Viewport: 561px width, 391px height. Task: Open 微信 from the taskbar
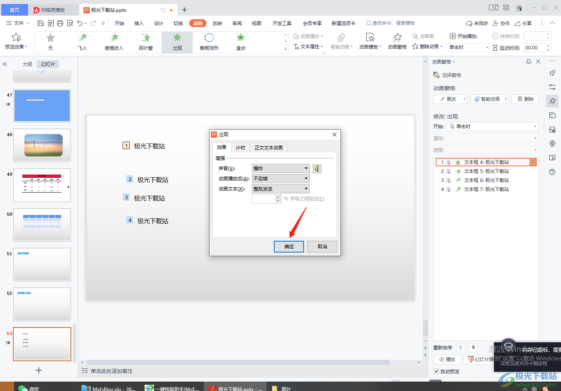[x=29, y=387]
